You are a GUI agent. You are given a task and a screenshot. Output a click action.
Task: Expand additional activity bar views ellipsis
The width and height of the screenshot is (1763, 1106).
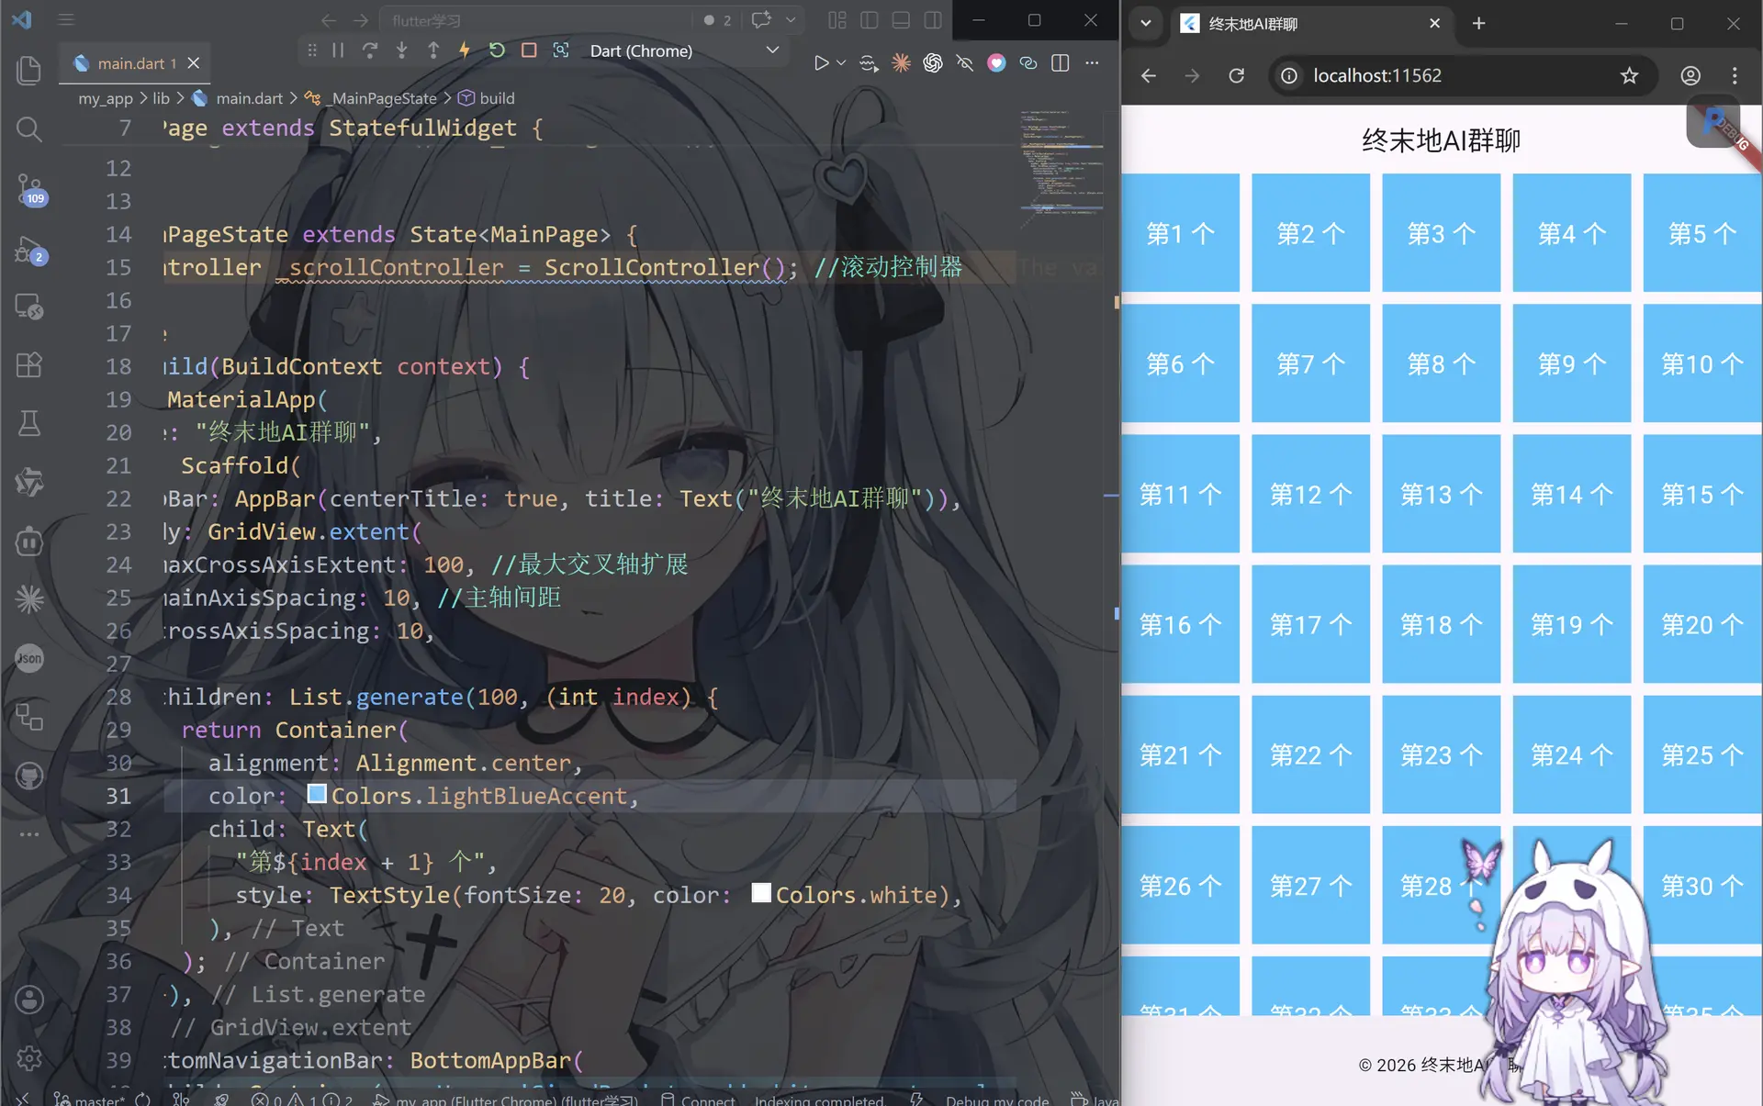point(29,834)
